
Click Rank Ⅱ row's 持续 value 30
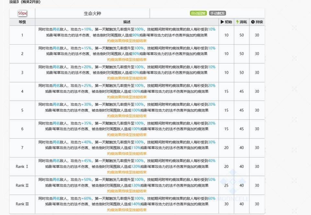click(257, 185)
